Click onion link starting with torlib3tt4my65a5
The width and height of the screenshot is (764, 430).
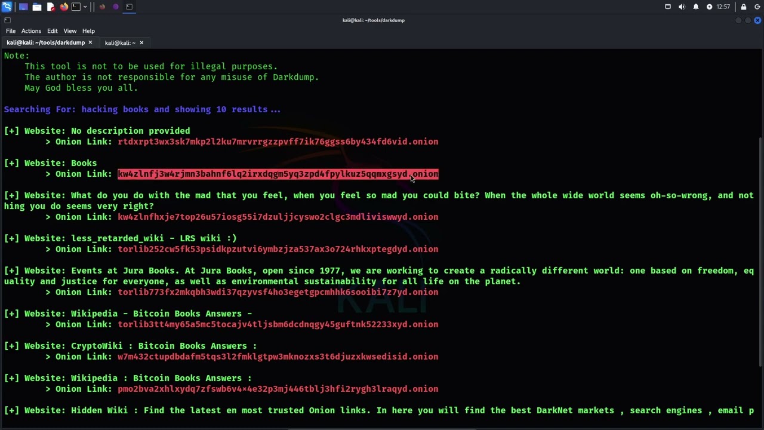tap(278, 324)
